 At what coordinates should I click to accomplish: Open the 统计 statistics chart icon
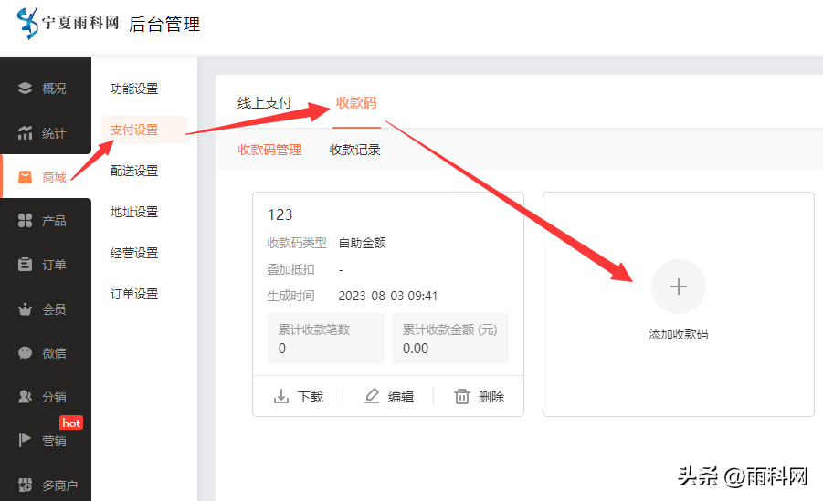[25, 133]
